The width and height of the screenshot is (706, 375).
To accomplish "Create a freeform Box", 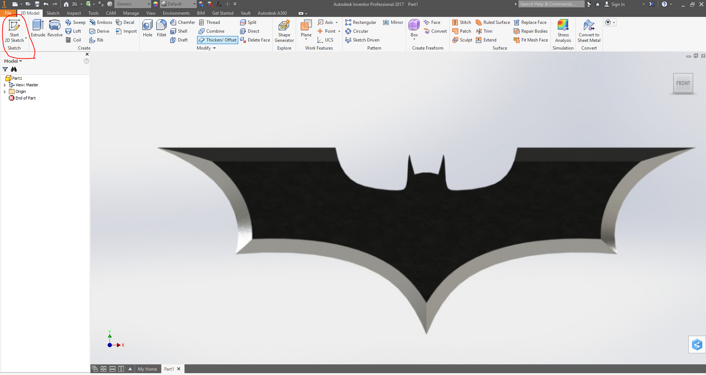I will (414, 28).
